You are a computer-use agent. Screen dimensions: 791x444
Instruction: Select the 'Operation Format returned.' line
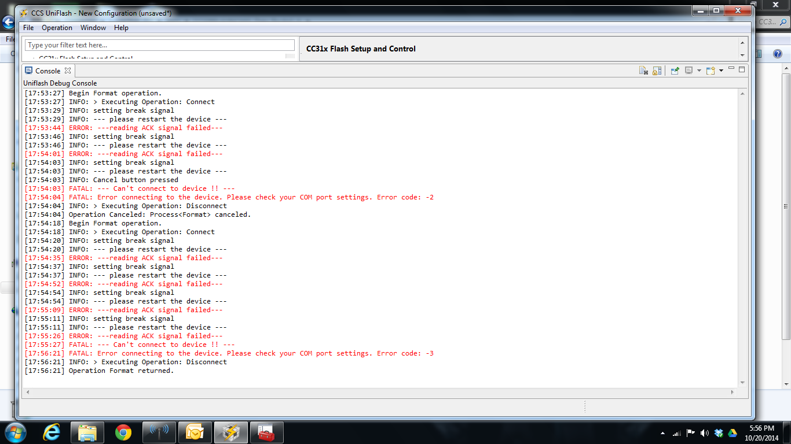[99, 371]
